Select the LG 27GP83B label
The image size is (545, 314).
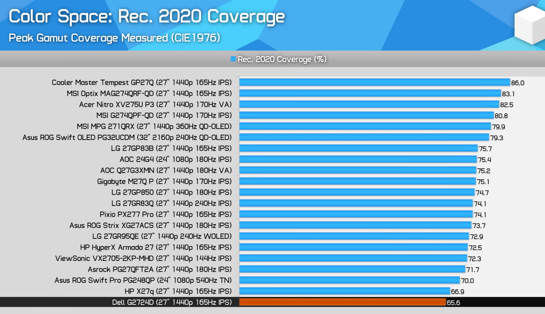pyautogui.click(x=171, y=149)
